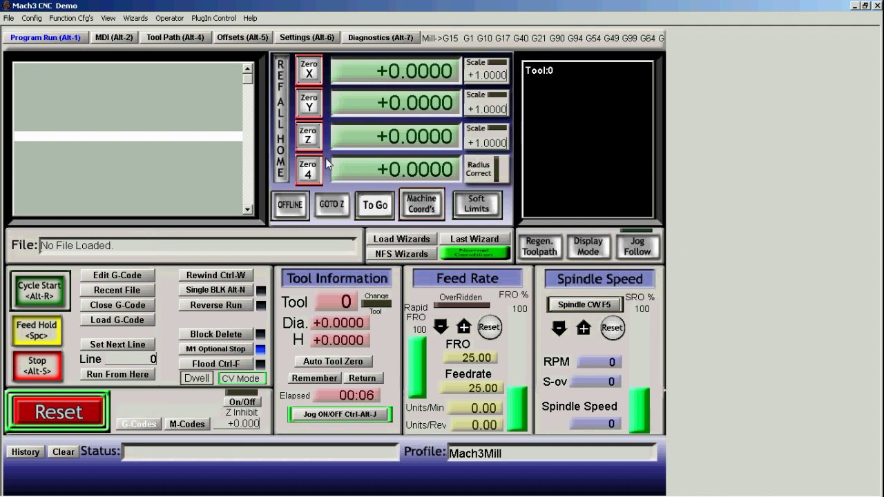Click Close G-Code

click(x=117, y=305)
